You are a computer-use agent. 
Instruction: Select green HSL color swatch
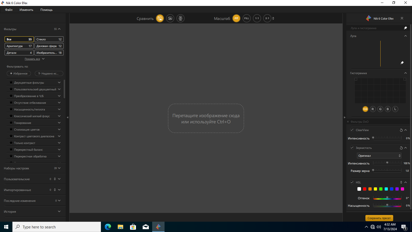tap(381, 189)
